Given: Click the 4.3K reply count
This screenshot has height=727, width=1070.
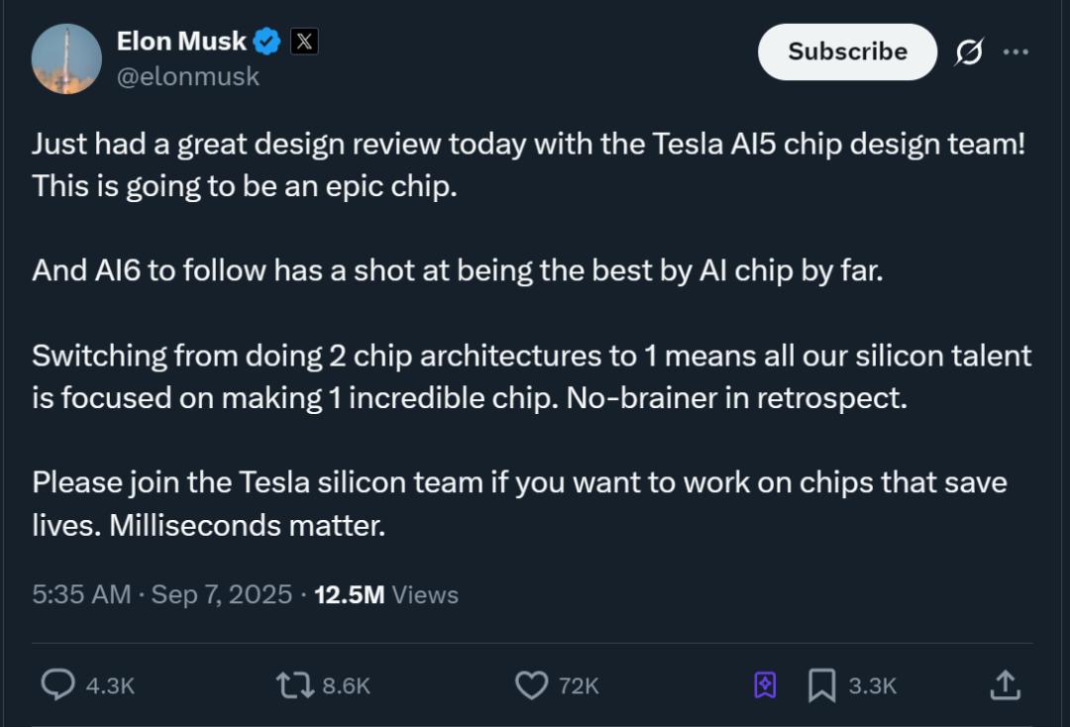Looking at the screenshot, I should [x=110, y=685].
